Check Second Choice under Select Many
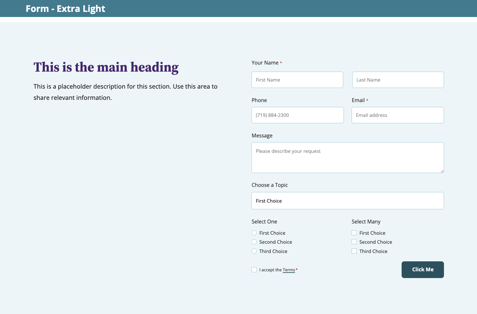Screen dimensions: 477x314 (x=354, y=242)
